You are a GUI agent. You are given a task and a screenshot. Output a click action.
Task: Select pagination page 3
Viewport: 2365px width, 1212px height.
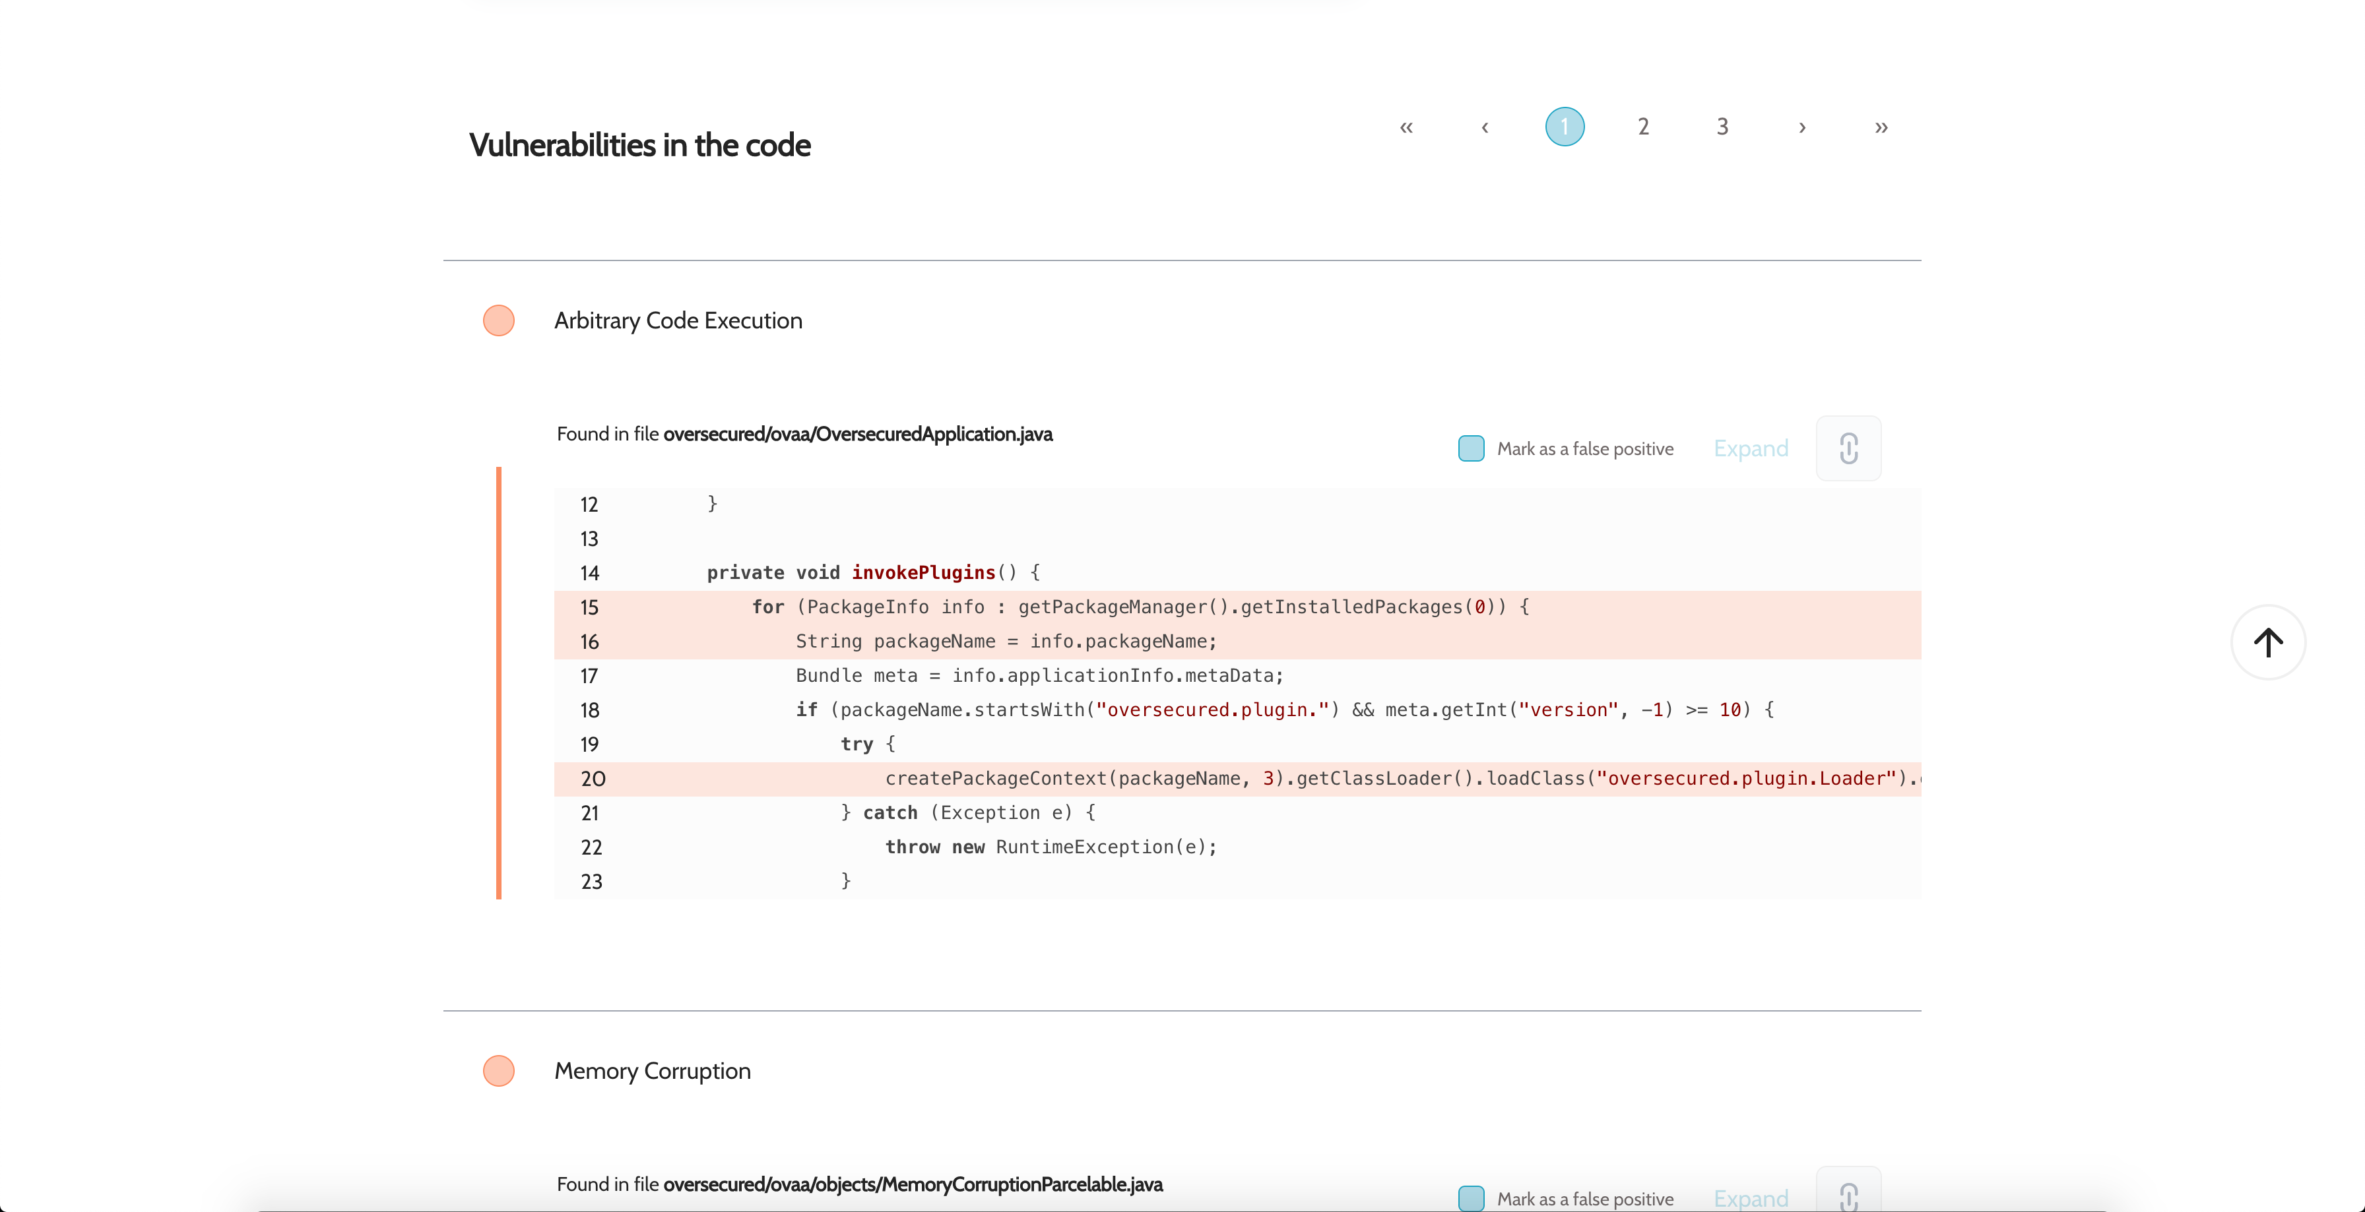[1722, 127]
